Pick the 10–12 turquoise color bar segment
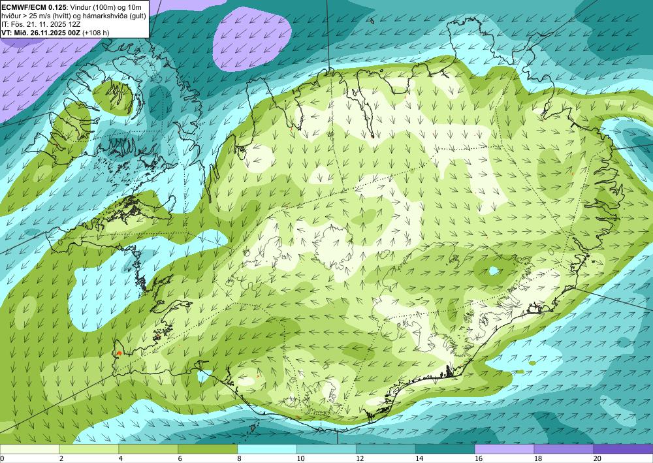The image size is (653, 463). click(326, 449)
